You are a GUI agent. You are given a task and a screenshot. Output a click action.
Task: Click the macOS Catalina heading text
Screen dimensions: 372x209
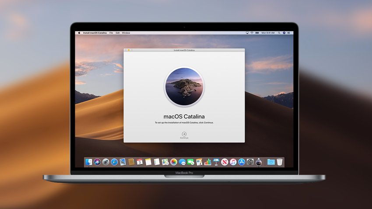tap(184, 116)
